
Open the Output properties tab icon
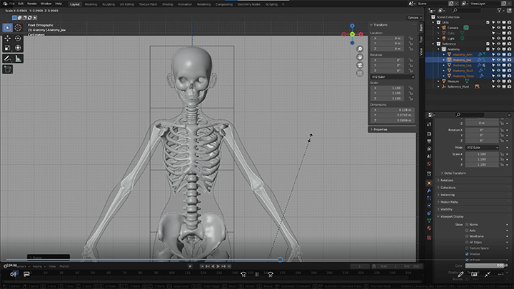[429, 141]
